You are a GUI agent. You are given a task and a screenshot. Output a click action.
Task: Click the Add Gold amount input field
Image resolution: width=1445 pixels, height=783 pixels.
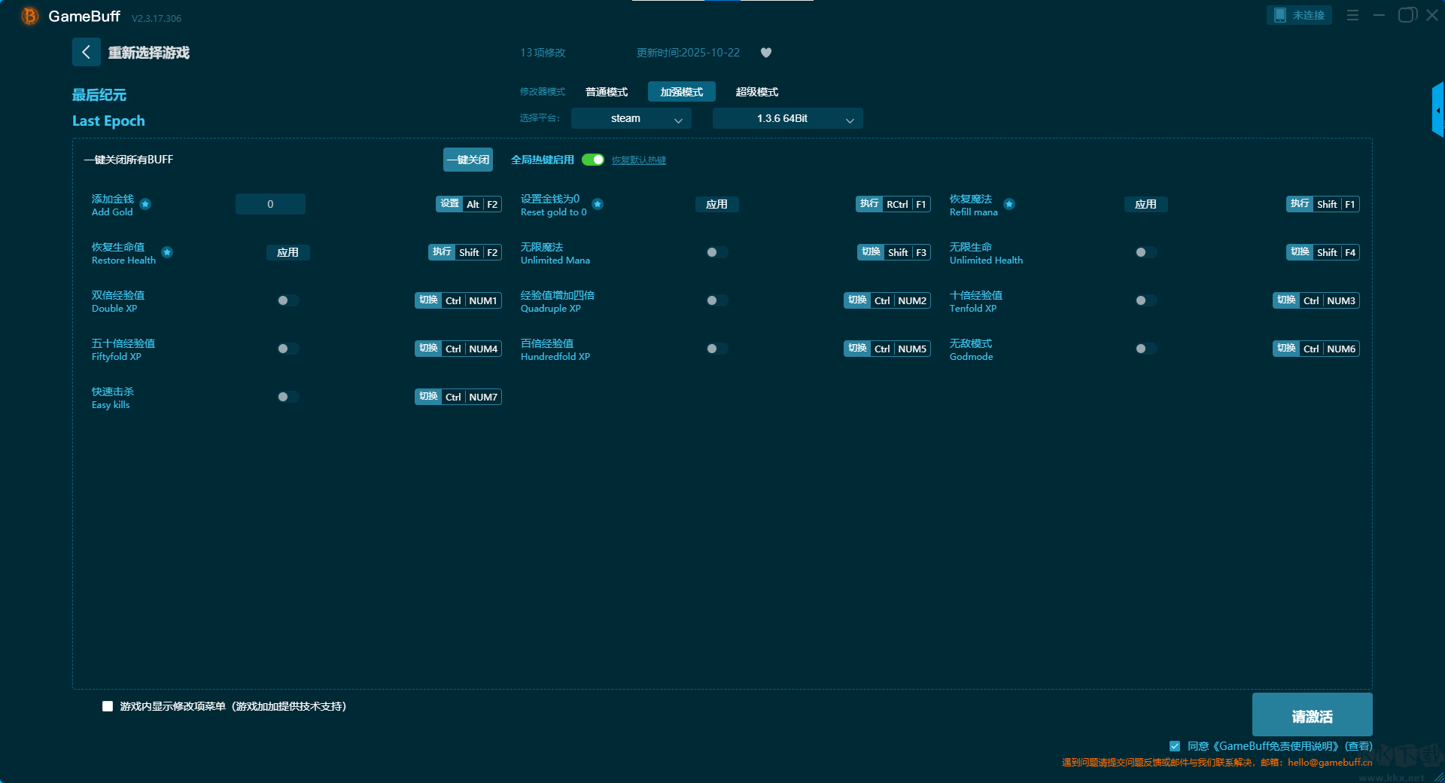pos(270,204)
